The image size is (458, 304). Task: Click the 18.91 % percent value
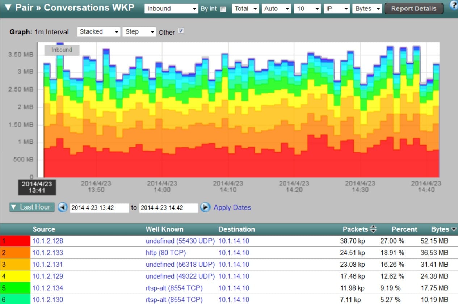[392, 253]
